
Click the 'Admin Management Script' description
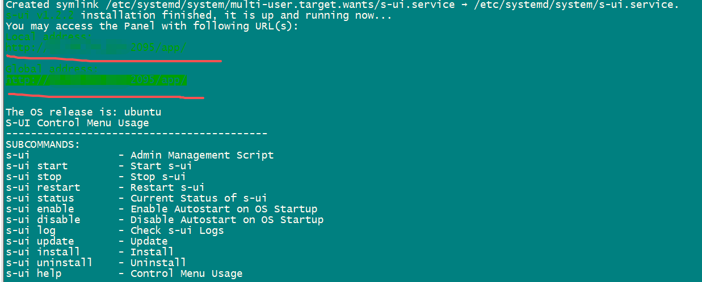click(201, 155)
